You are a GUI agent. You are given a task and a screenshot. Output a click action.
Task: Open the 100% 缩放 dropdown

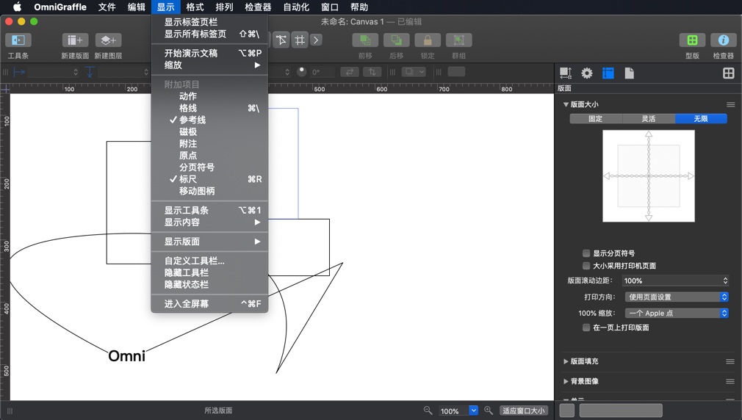click(x=677, y=313)
